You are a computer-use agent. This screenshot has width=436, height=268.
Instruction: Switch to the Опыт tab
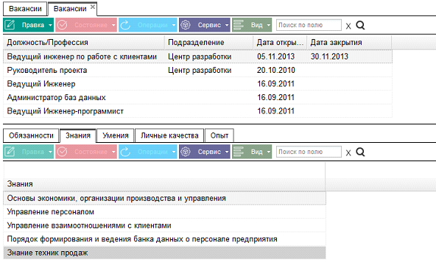pos(219,135)
